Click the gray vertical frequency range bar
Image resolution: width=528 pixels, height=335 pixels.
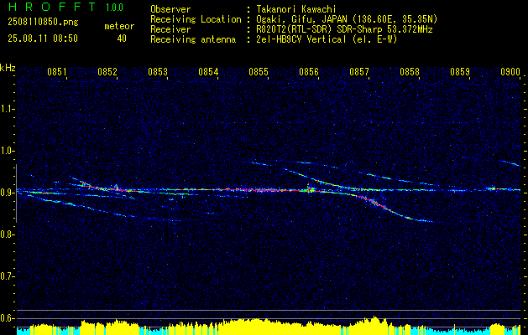(x=16, y=193)
